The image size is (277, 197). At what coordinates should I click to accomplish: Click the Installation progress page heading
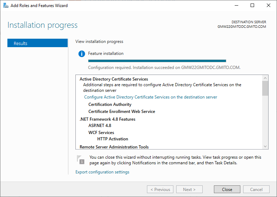(x=42, y=25)
